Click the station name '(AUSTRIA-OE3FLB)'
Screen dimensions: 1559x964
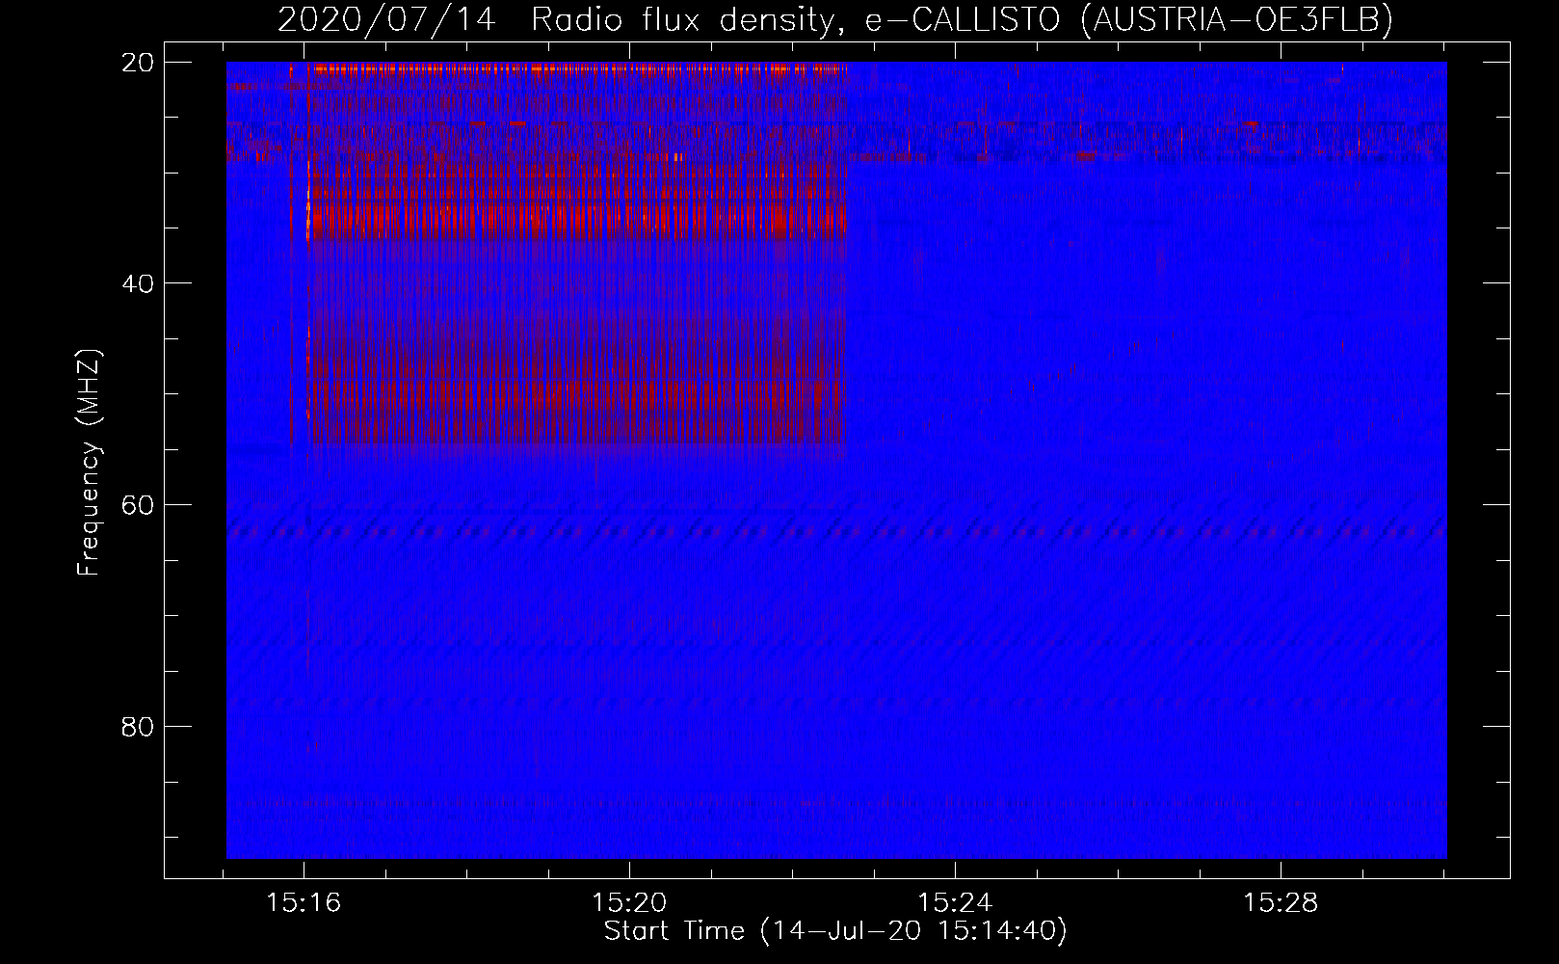pos(1236,19)
